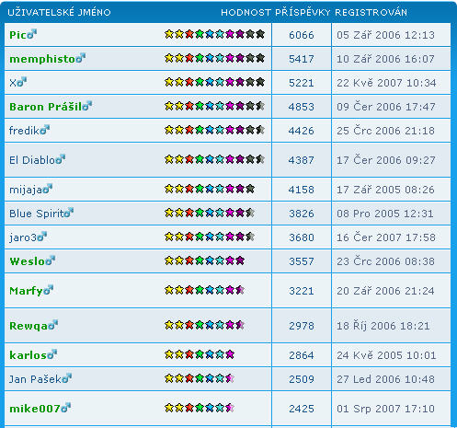Click fredik's post count 4426
This screenshot has height=428, width=457.
(x=302, y=131)
